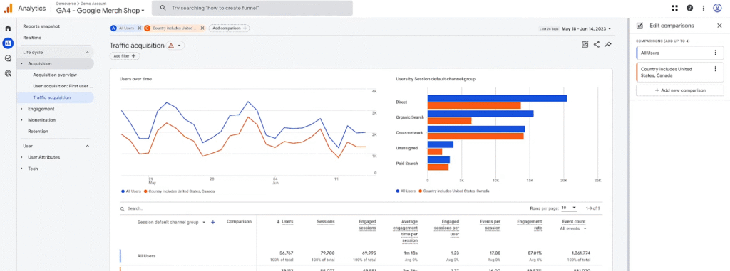Open Reports snapshot
This screenshot has width=730, height=271.
(x=41, y=26)
